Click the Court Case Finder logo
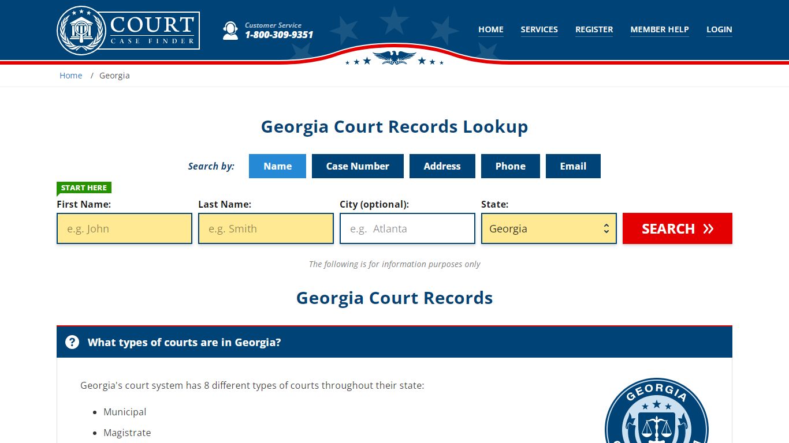This screenshot has height=443, width=789. pos(128,30)
